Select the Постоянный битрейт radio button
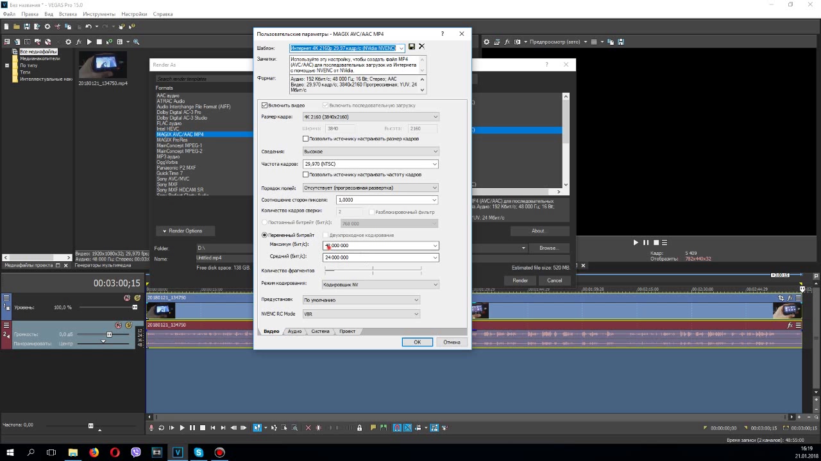 click(x=264, y=222)
